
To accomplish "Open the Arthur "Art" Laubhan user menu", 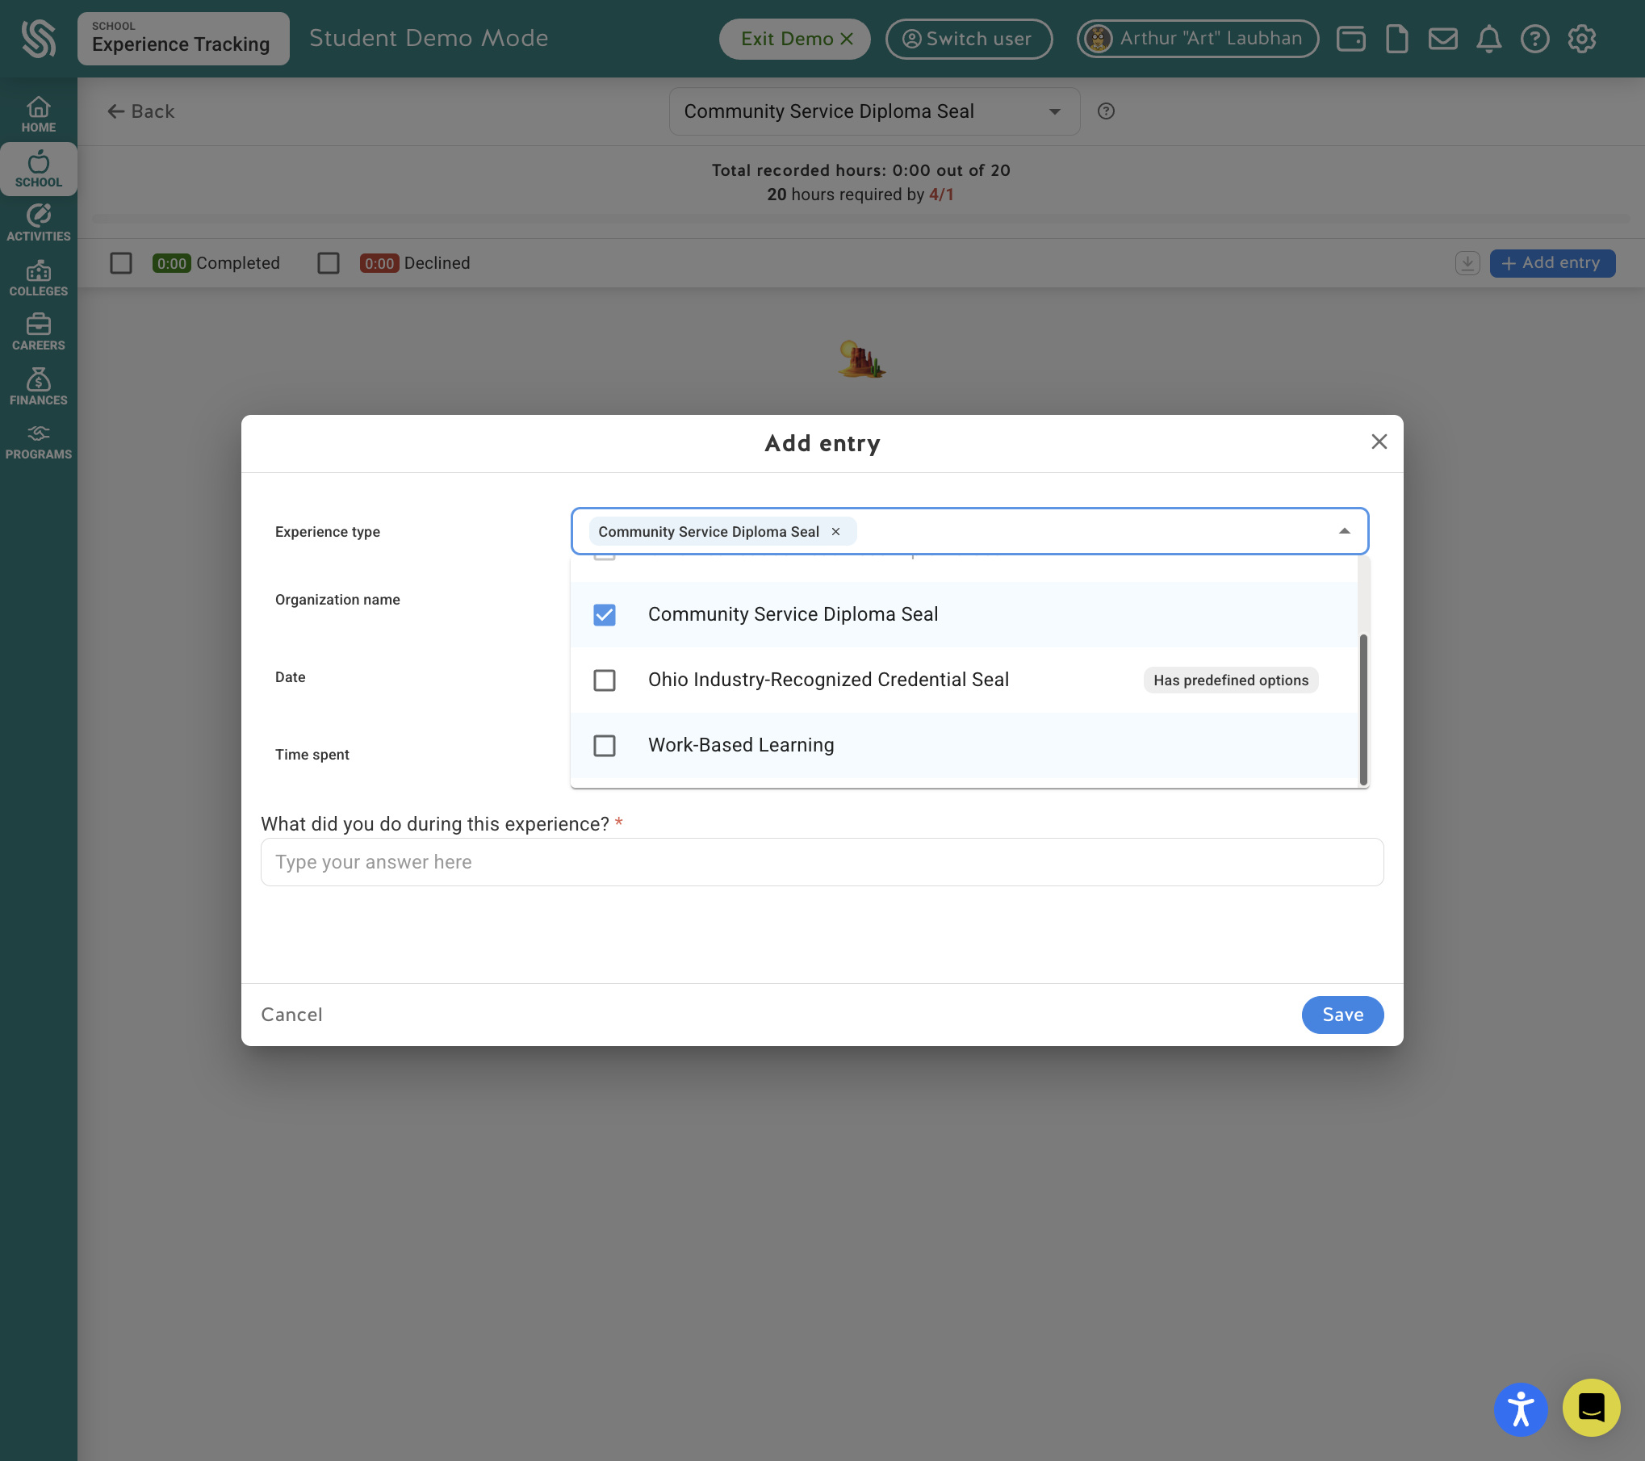I will tap(1198, 39).
